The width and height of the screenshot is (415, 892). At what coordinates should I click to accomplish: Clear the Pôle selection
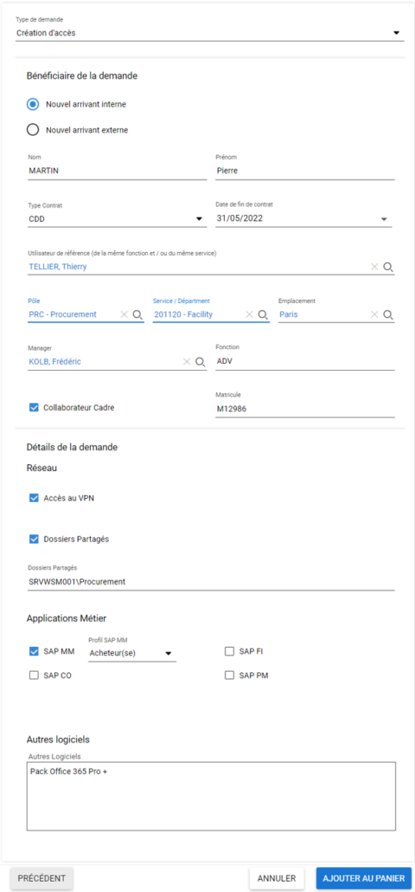(124, 314)
